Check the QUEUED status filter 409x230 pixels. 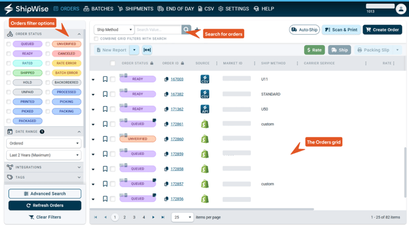pyautogui.click(x=9, y=44)
